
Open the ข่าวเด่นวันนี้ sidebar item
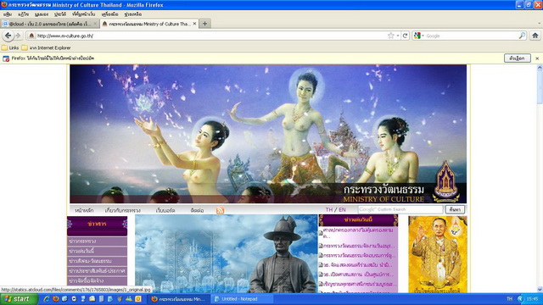point(97,251)
